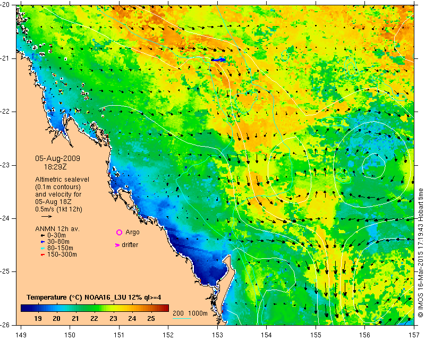Click the 'Argo' legend label

tap(132, 232)
